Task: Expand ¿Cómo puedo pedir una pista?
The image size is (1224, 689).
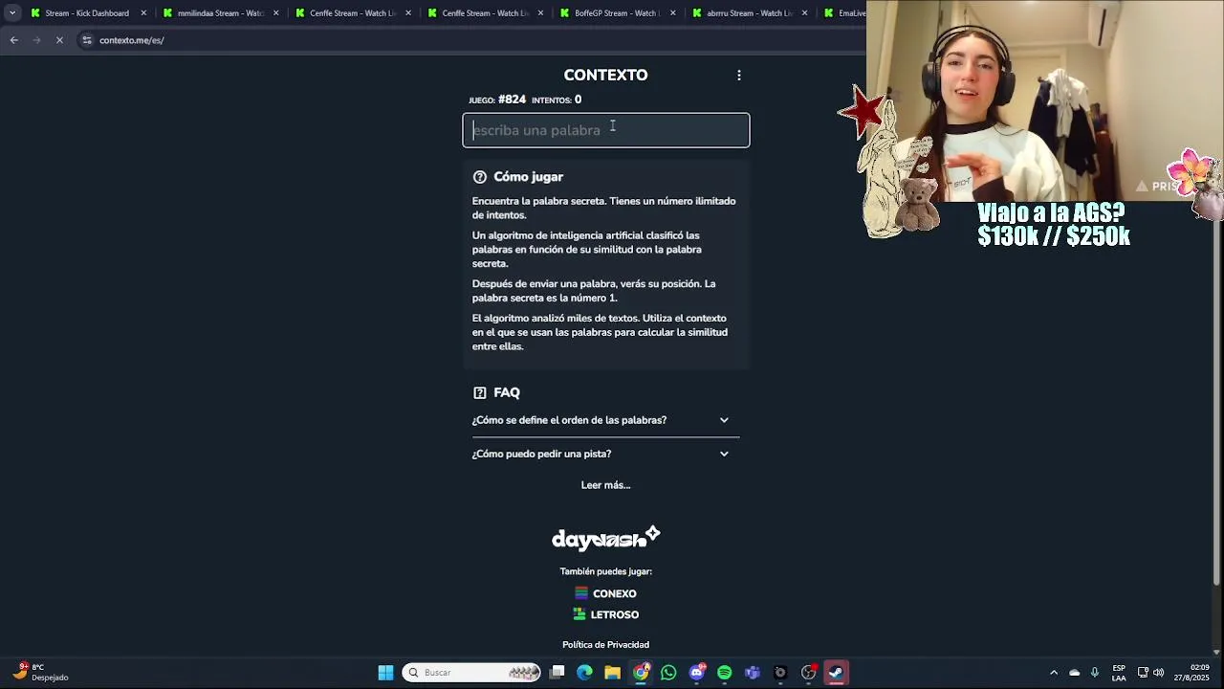Action: (605, 454)
